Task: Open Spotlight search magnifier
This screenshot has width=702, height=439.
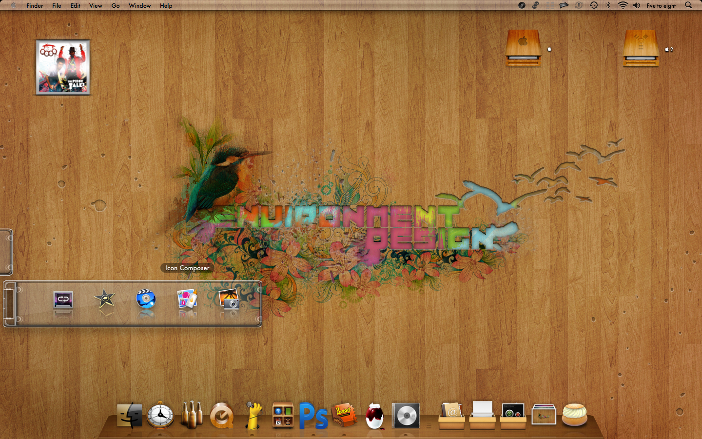Action: tap(688, 5)
